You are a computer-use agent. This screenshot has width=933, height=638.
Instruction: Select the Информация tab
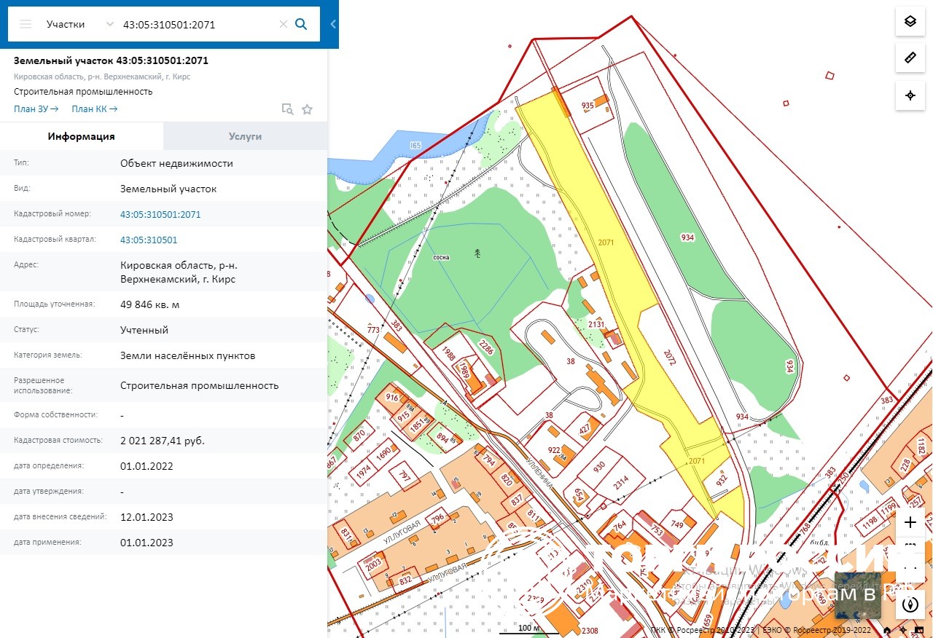coord(82,136)
